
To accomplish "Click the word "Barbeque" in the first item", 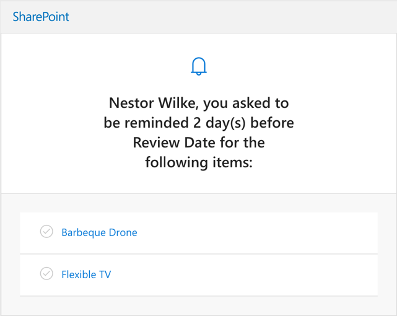I will pyautogui.click(x=84, y=232).
